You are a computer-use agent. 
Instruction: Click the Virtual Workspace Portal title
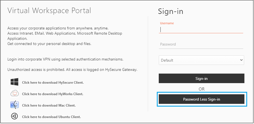coord(49,10)
